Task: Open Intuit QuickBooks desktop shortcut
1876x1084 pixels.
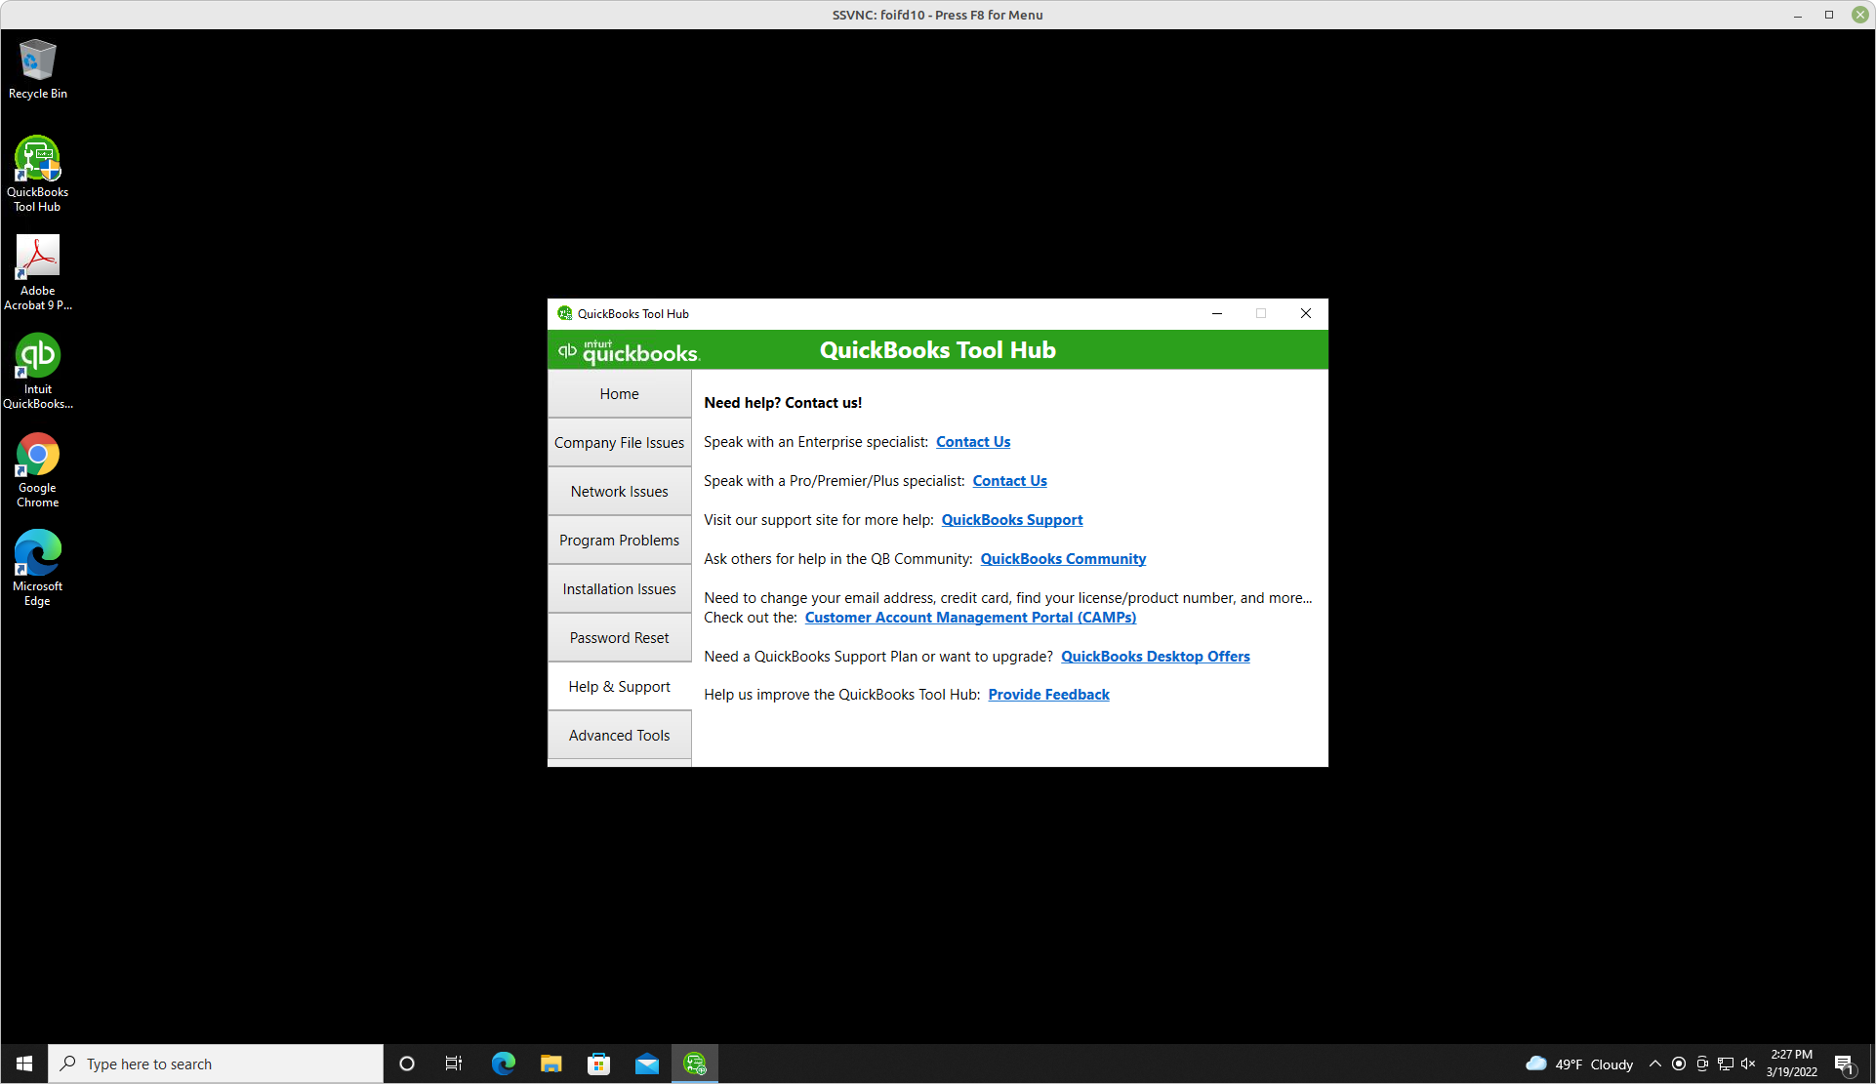Action: (x=37, y=370)
